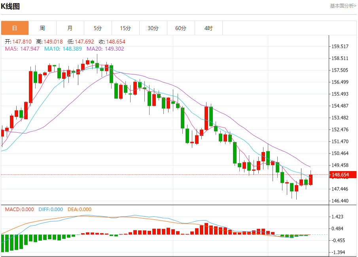Click the 159.517 price axis label

(340, 46)
